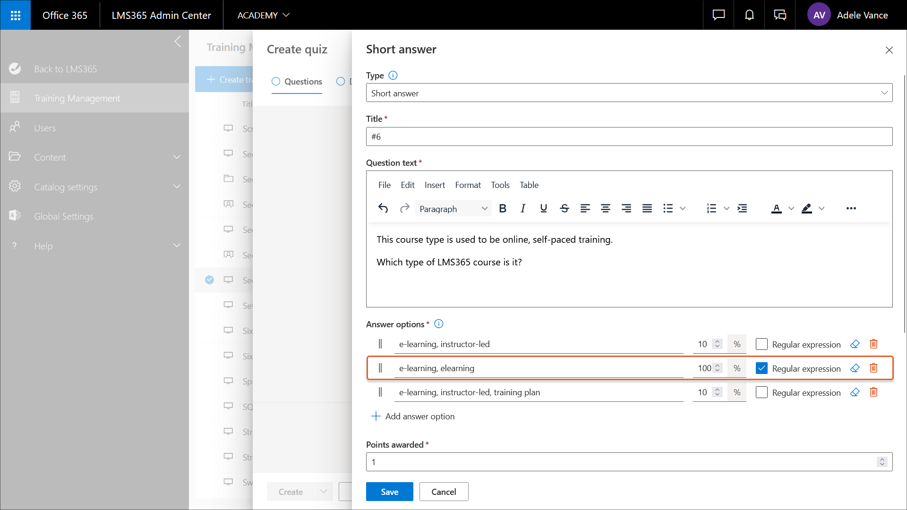The image size is (907, 510).
Task: Click the increase indent icon
Action: [x=742, y=208]
